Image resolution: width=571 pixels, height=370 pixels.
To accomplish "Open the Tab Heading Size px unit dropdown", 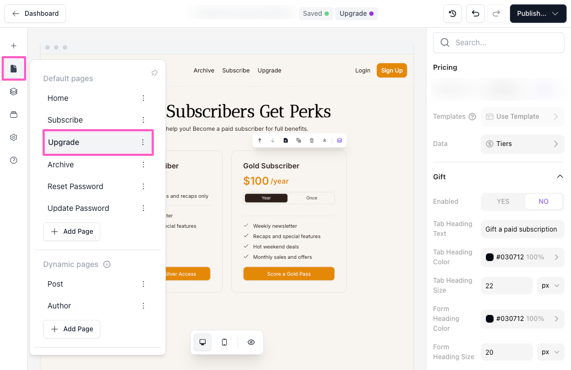I will (x=550, y=286).
